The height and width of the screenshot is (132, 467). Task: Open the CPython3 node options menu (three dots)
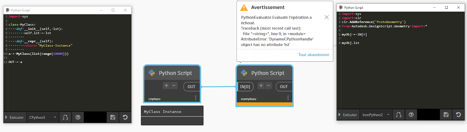click(196, 98)
